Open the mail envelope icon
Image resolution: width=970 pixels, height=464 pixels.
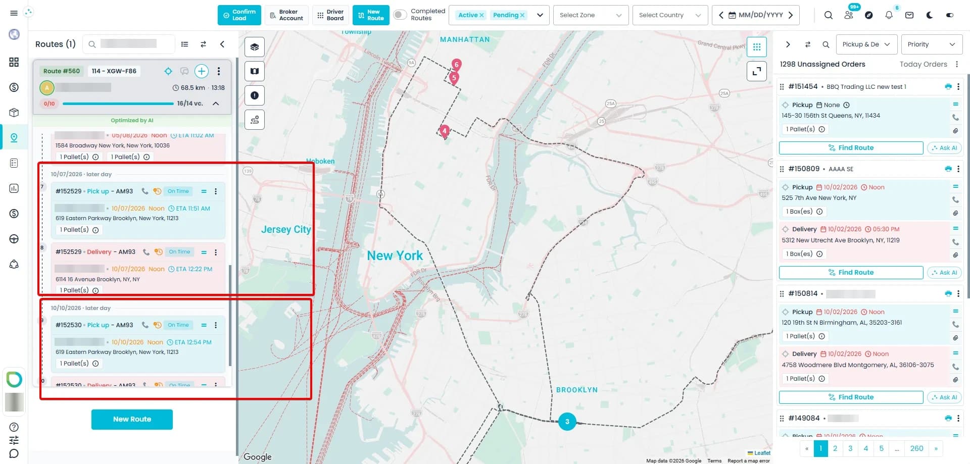coord(909,15)
